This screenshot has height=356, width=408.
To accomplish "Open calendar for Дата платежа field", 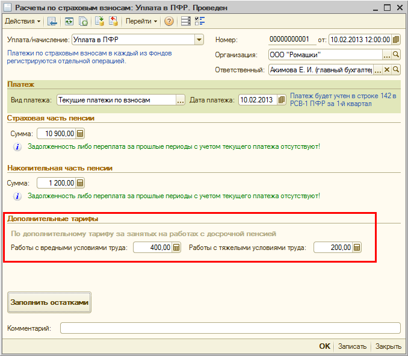I will tap(281, 100).
